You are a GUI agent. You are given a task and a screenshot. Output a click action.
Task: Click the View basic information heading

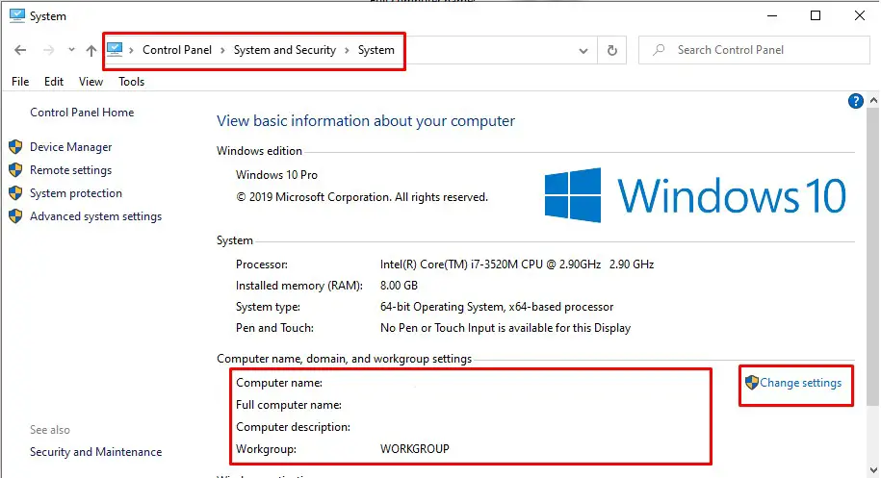pyautogui.click(x=366, y=121)
